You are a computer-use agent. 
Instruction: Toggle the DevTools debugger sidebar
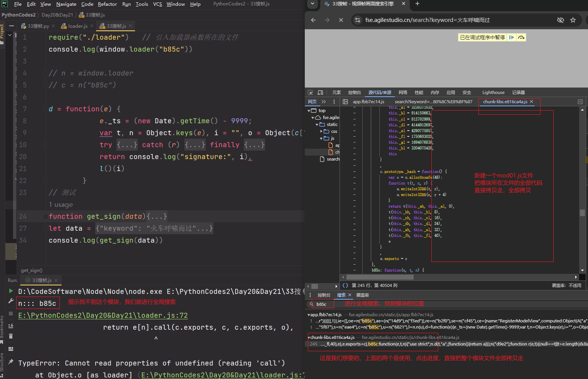click(x=580, y=102)
